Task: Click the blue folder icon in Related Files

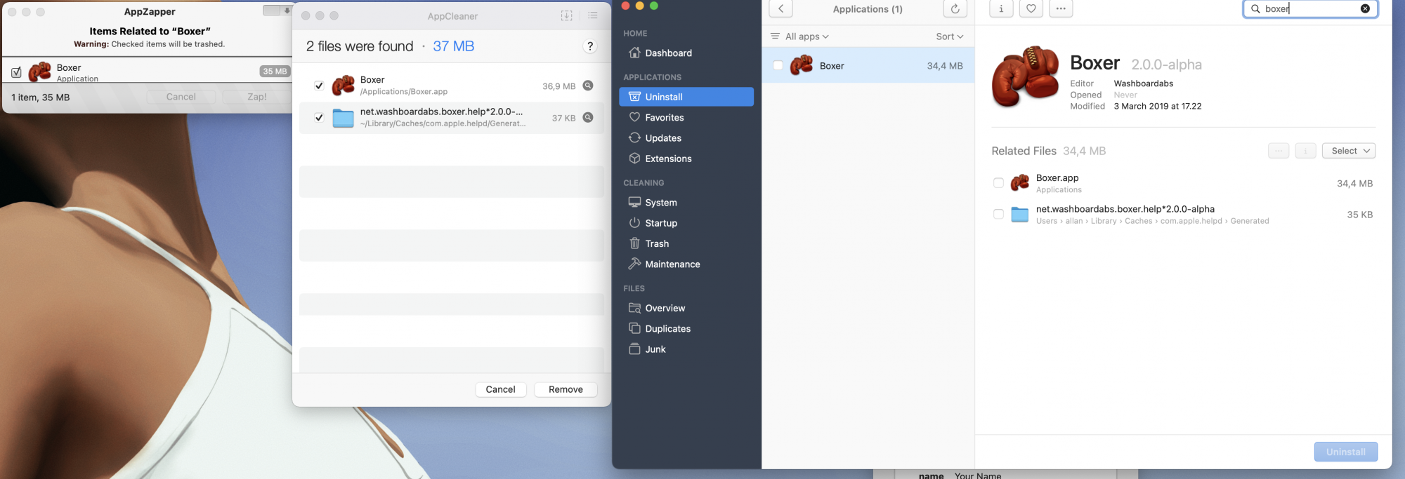Action: click(x=1019, y=215)
